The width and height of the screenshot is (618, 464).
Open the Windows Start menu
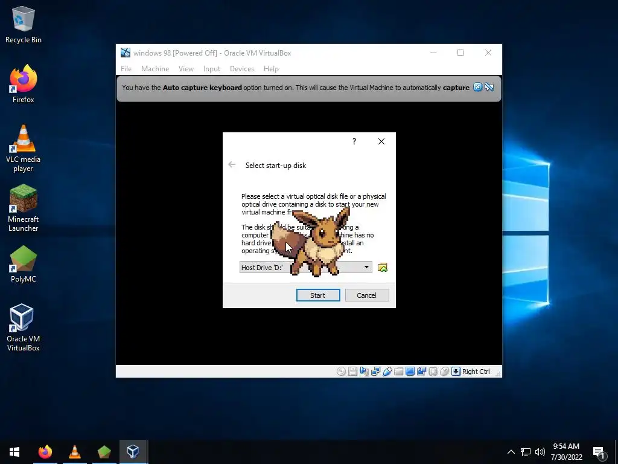(14, 452)
